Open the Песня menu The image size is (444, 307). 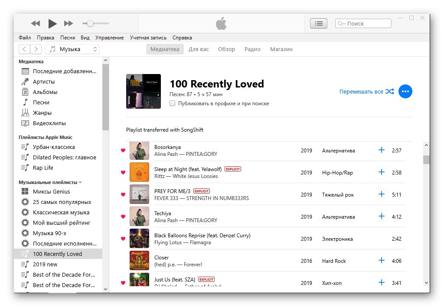pos(67,38)
